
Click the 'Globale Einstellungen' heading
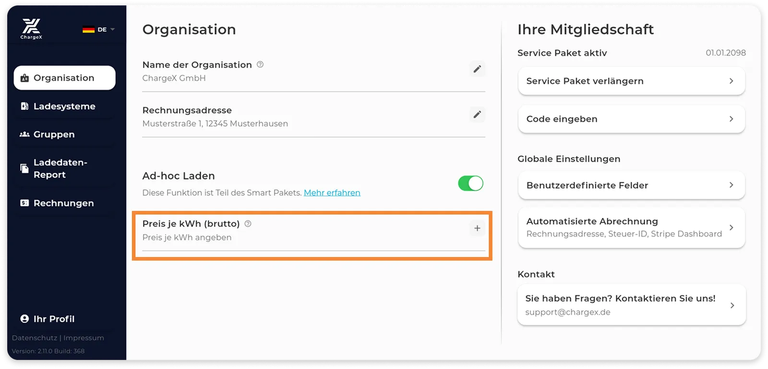click(569, 159)
